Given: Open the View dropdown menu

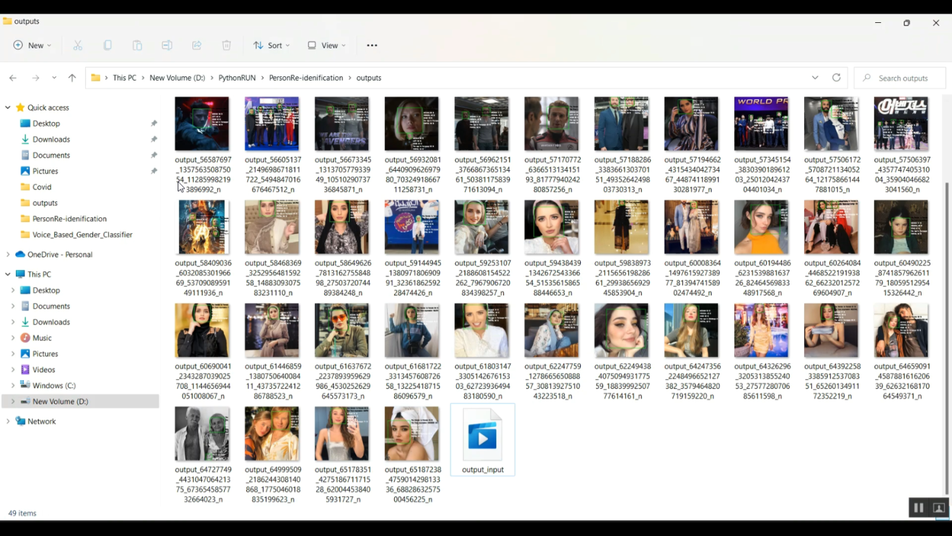Looking at the screenshot, I should (x=327, y=45).
